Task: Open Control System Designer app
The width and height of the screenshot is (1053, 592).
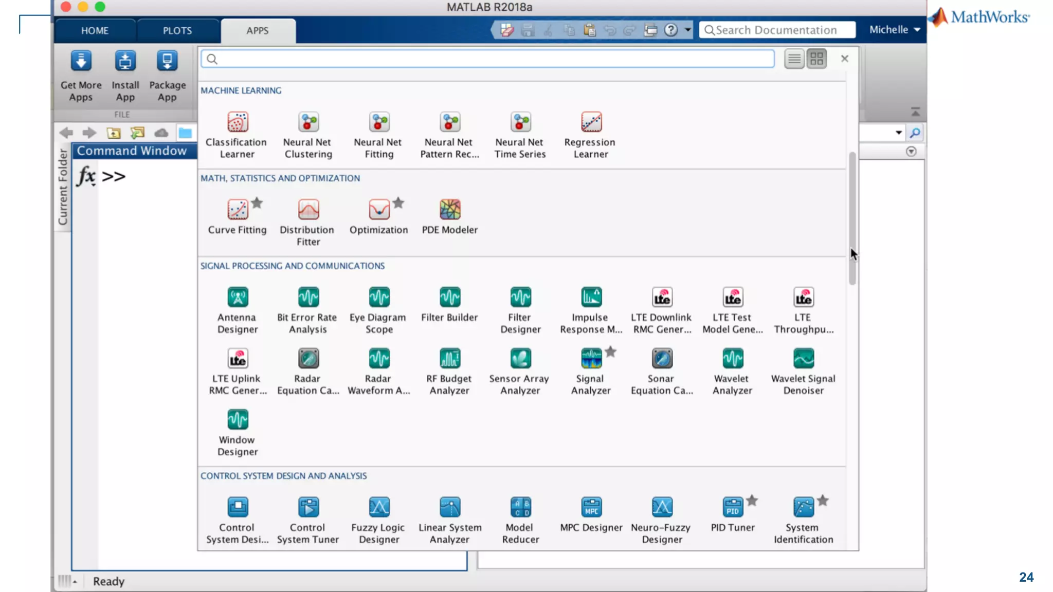Action: (x=237, y=520)
